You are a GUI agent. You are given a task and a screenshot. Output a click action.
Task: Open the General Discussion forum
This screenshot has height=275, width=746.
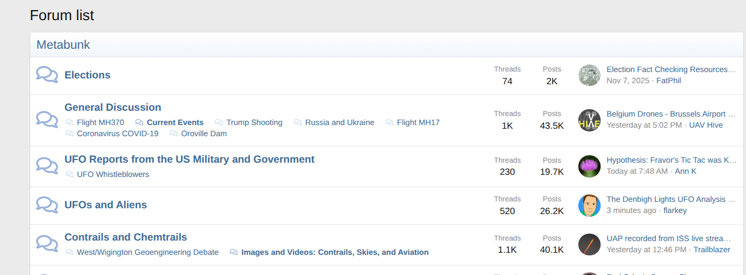(112, 108)
